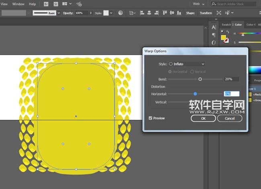The width and height of the screenshot is (261, 189).
Task: Click OK in Warp Options
Action: (x=203, y=119)
